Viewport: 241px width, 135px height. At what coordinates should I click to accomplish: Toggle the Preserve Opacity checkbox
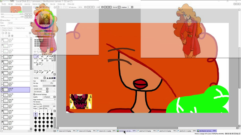(2, 28)
